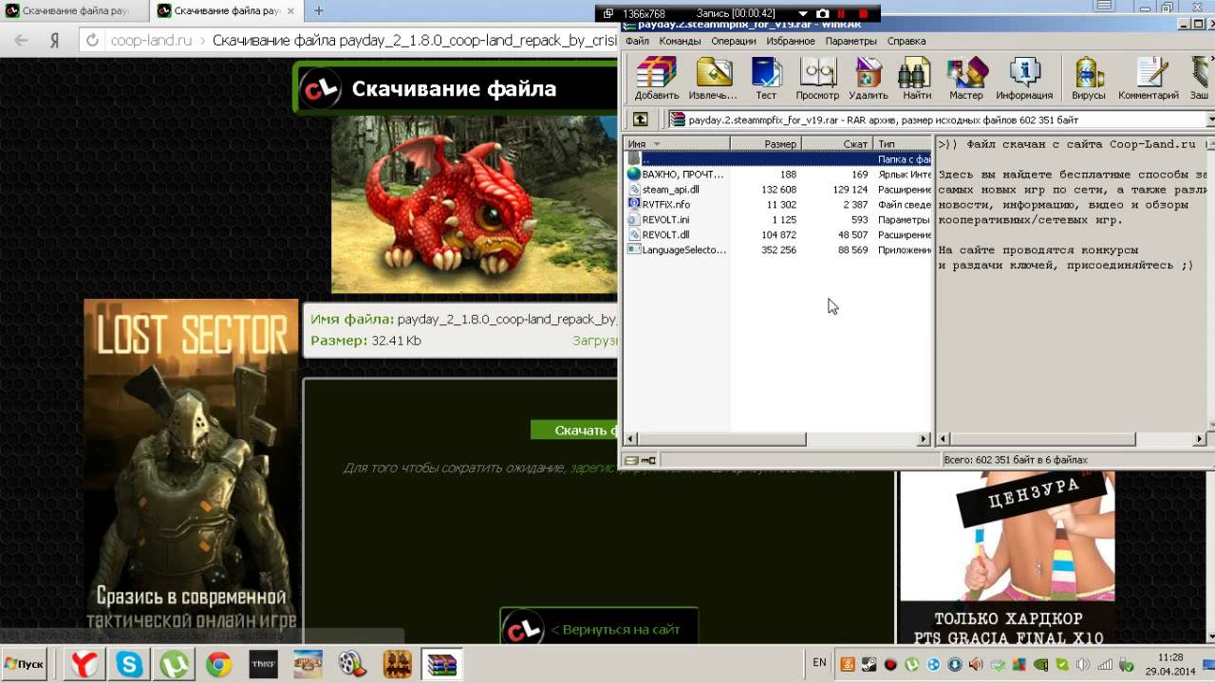This screenshot has height=683, width=1215.
Task: Open the film reel media app in taskbar
Action: tap(352, 664)
